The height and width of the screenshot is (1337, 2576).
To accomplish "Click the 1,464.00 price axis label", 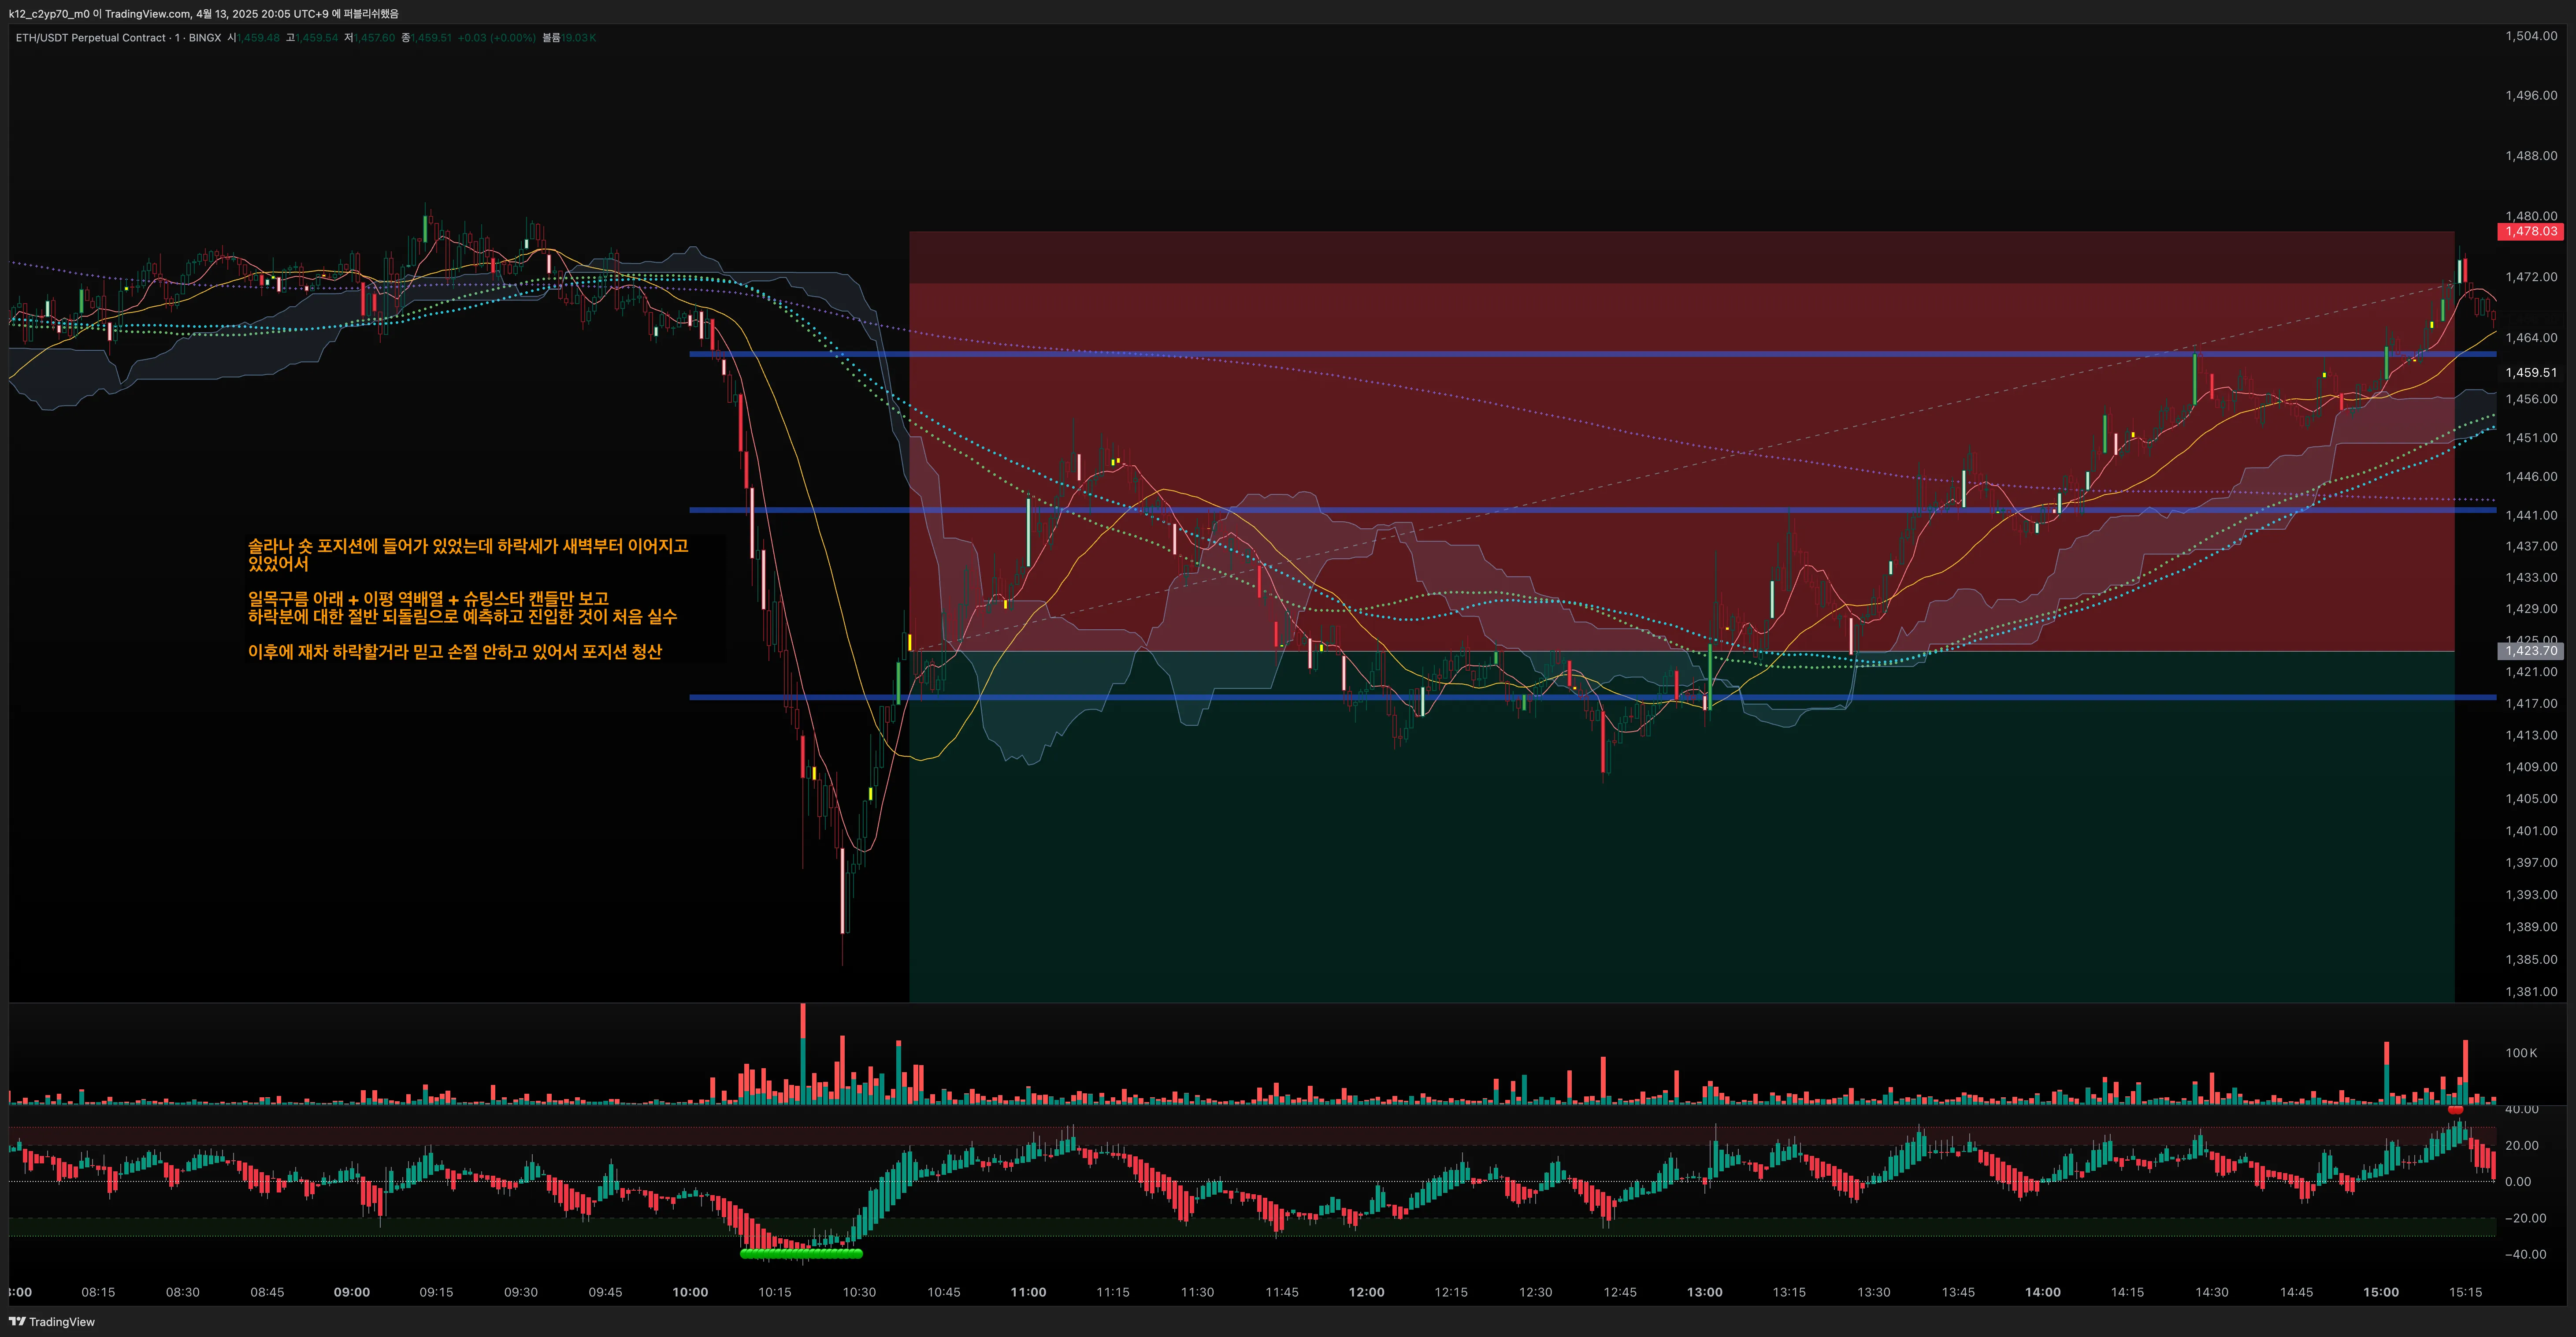I will (2530, 338).
